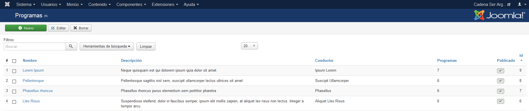Toggle published status of Lorem Ipsum
The image size is (529, 111).
500,71
